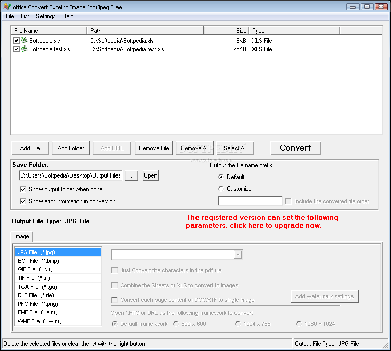391x351 pixels.
Task: Sort by the Size column header
Action: click(226, 31)
